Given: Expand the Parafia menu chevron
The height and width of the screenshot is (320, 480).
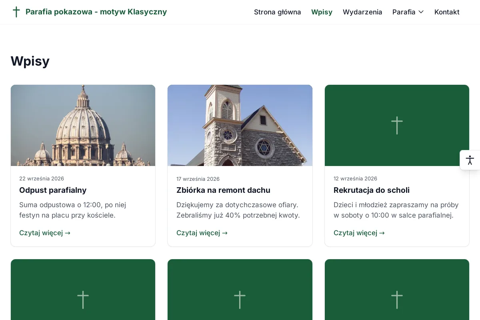Looking at the screenshot, I should (x=421, y=12).
